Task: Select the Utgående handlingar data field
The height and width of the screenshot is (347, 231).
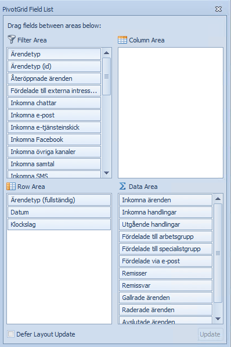Action: click(x=165, y=224)
